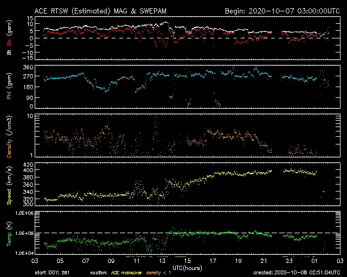Click the '180' tick on the Phi axis
This screenshot has height=277, width=347.
pyautogui.click(x=28, y=87)
